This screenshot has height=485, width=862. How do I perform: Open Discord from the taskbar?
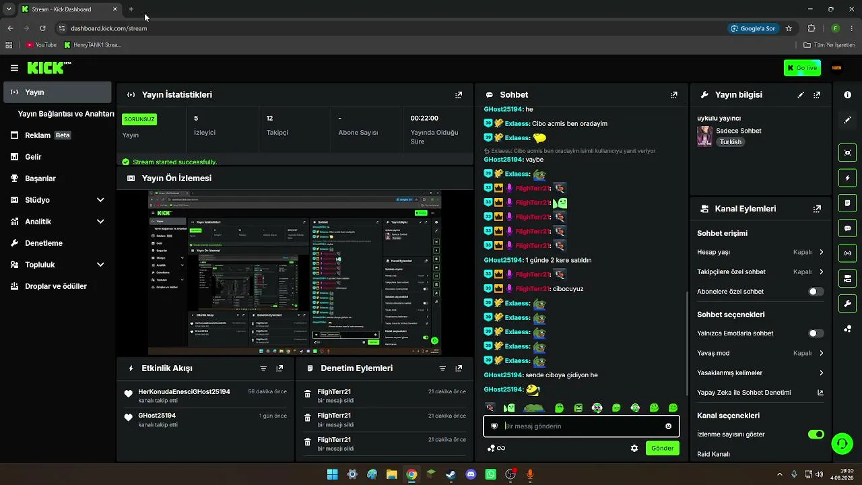click(471, 474)
